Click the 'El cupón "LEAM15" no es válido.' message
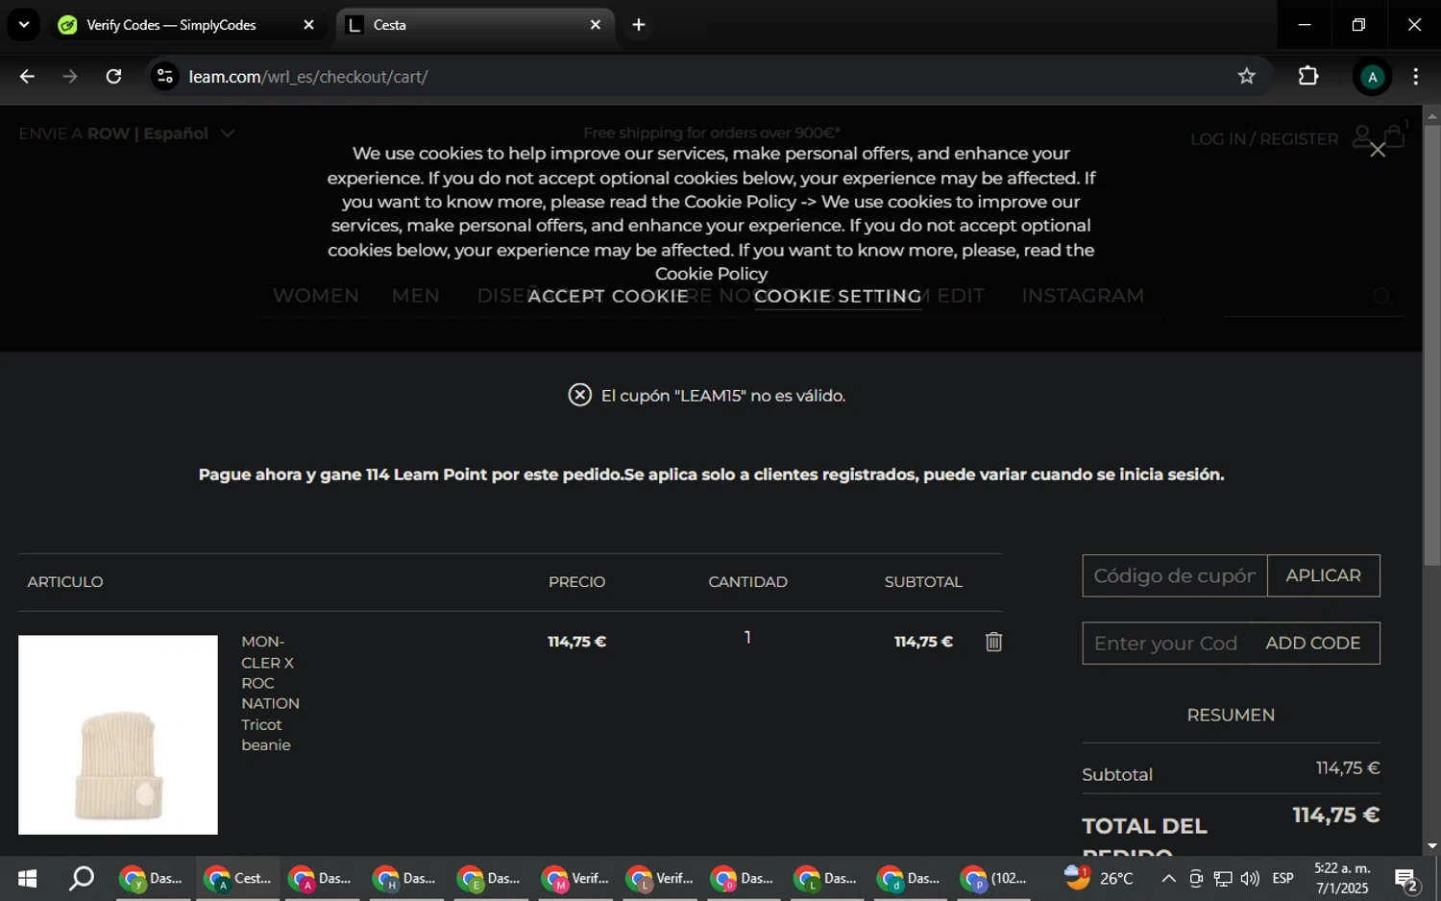Image resolution: width=1441 pixels, height=901 pixels. 723,396
